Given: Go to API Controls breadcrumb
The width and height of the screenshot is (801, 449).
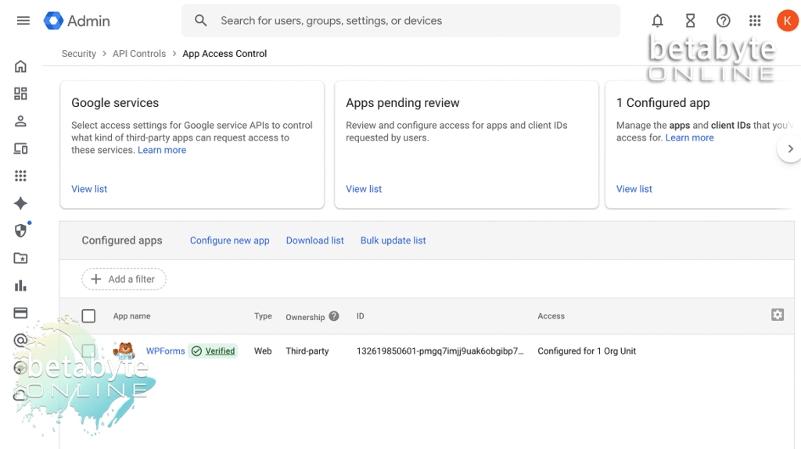Looking at the screenshot, I should coord(139,54).
